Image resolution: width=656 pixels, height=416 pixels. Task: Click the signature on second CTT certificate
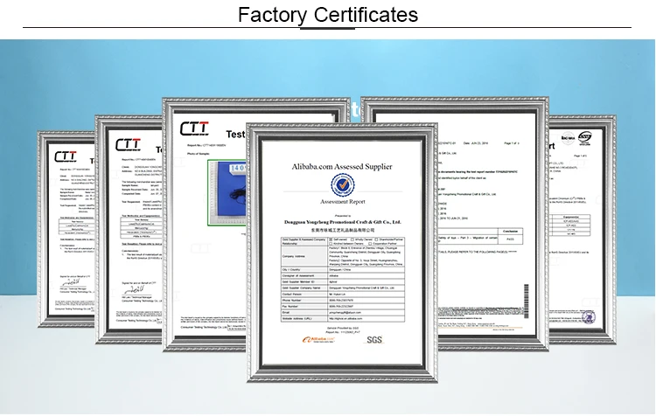135,290
